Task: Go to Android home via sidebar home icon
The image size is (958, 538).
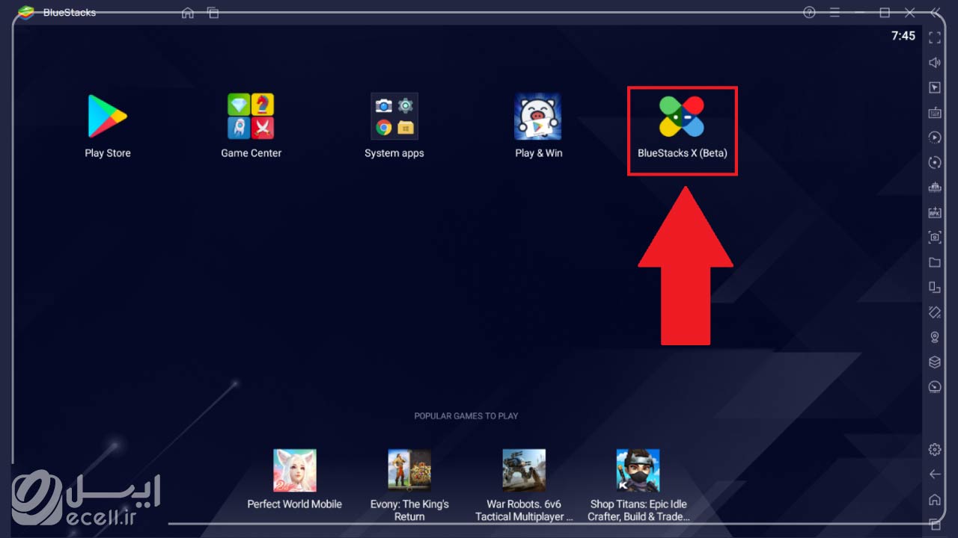Action: pyautogui.click(x=935, y=499)
